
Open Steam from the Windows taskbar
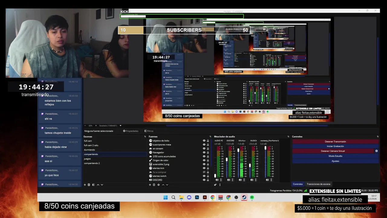point(244,197)
